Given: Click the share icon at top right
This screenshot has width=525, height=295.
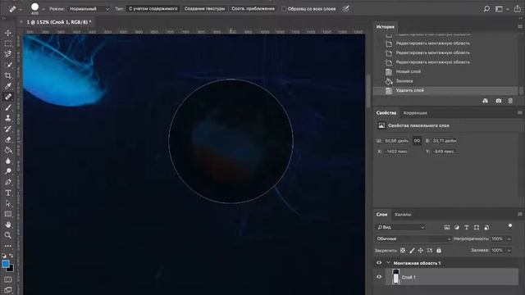Looking at the screenshot, I should point(518,9).
